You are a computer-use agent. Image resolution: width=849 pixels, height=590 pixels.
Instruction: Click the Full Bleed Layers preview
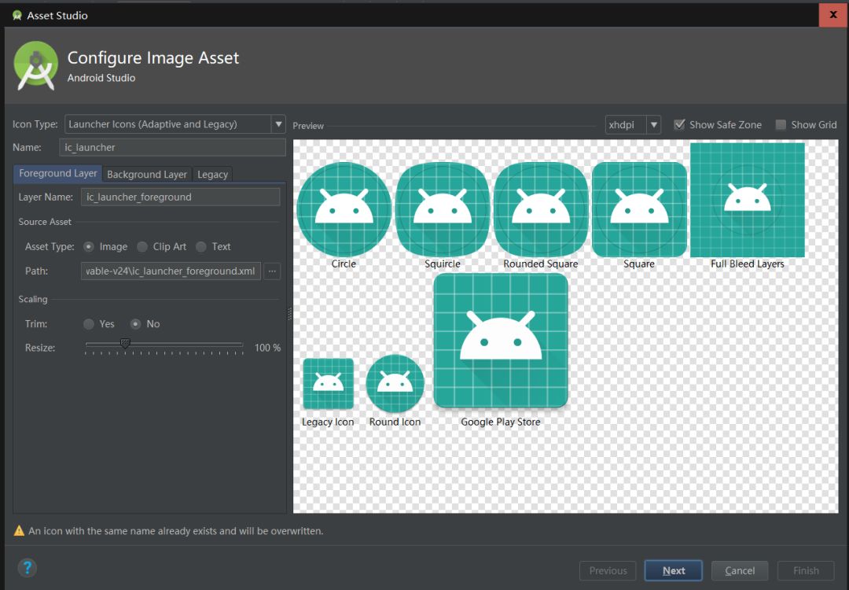pos(748,200)
